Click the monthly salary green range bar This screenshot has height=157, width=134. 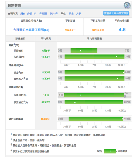[84, 50]
